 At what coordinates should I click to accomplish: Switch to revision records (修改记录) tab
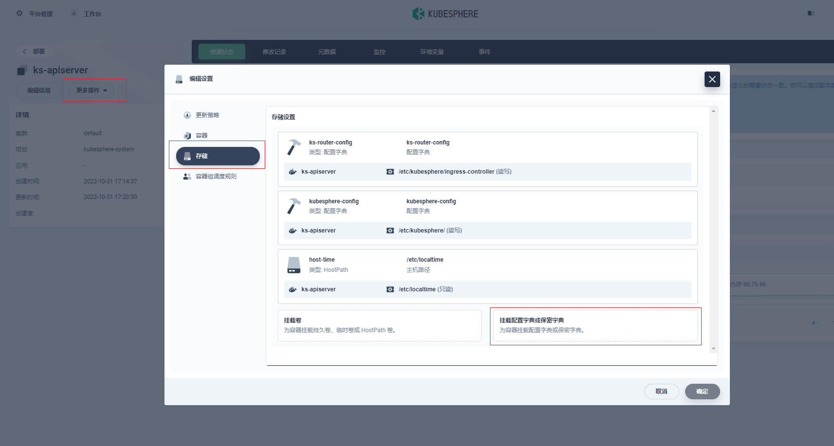274,52
